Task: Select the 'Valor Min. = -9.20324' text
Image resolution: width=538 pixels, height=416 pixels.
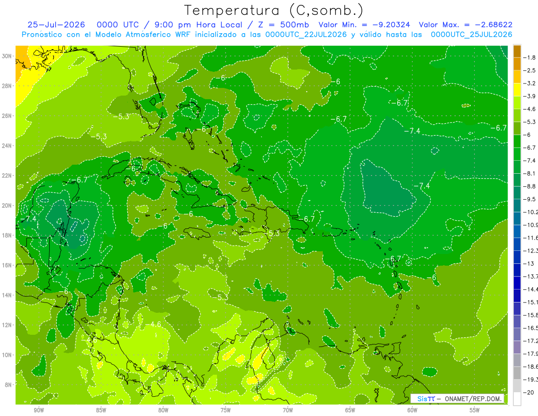Action: pyautogui.click(x=364, y=25)
